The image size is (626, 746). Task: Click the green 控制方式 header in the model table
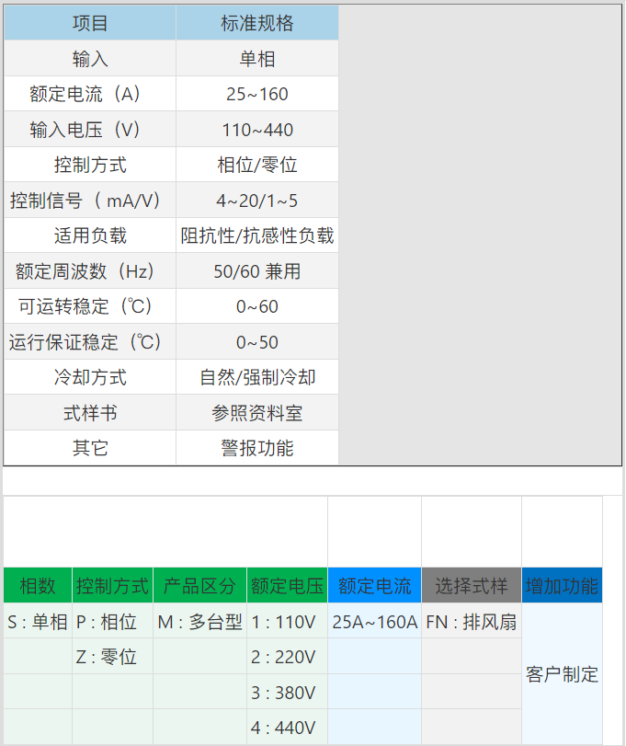tap(113, 586)
